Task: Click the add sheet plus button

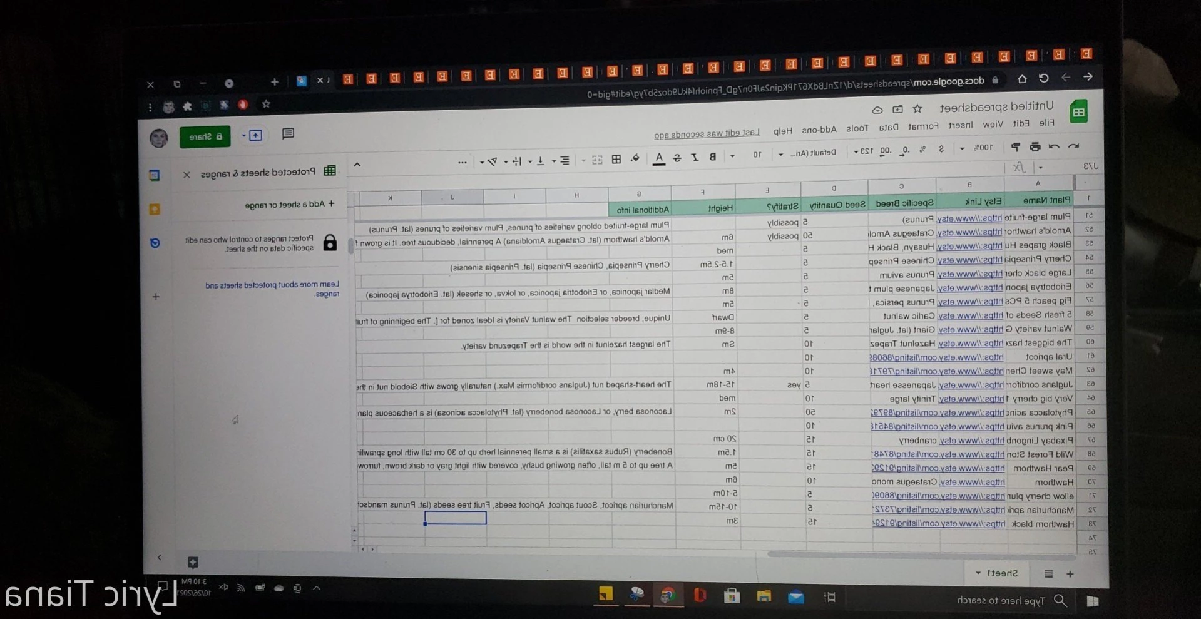Action: point(1070,574)
